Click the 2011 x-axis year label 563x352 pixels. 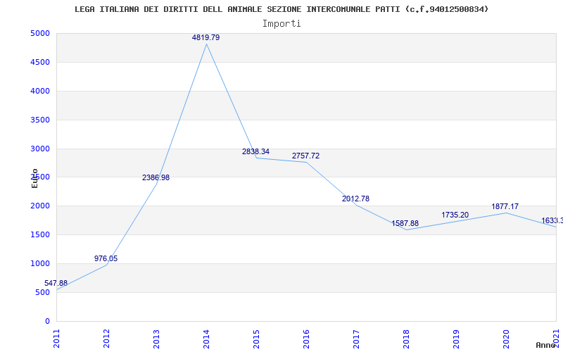(57, 339)
